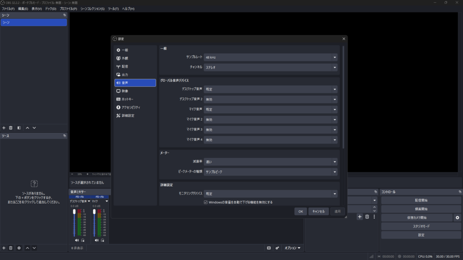Click 適用 button in settings dialog
Viewport: 463px width, 260px height.
(x=337, y=211)
